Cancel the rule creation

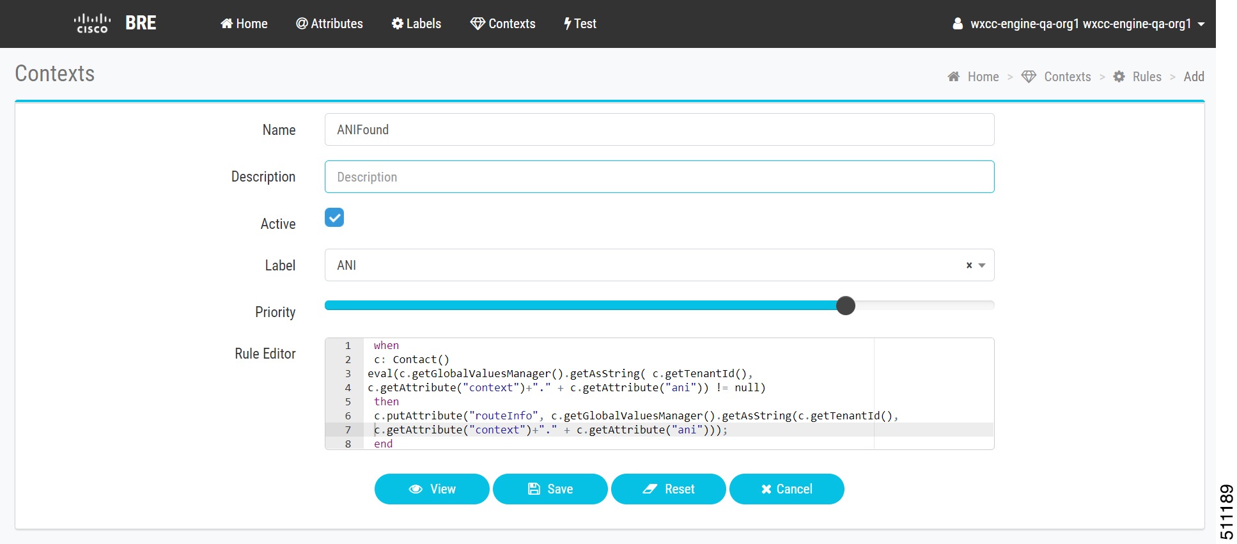(786, 489)
